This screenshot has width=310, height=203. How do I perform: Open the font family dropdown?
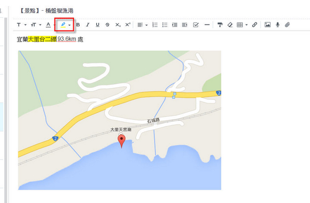tap(21, 25)
